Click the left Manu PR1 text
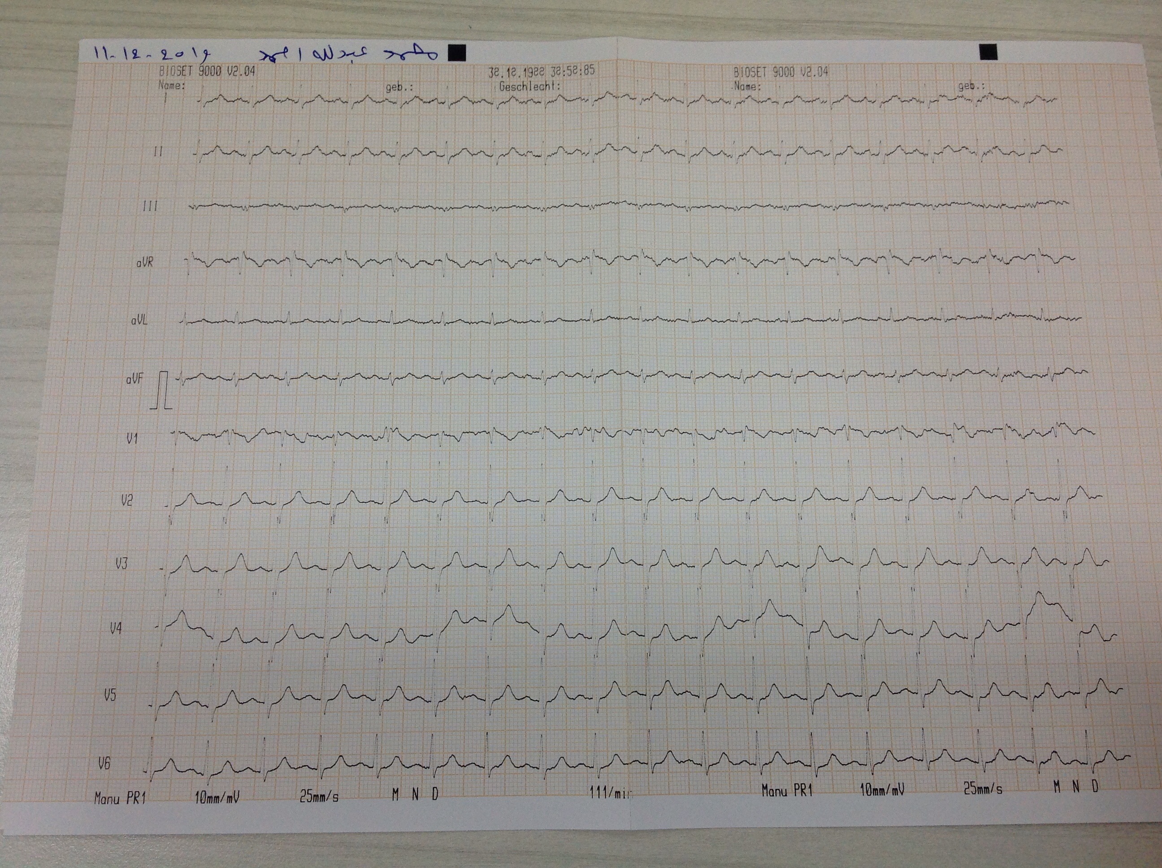Viewport: 1162px width, 868px height. (120, 799)
